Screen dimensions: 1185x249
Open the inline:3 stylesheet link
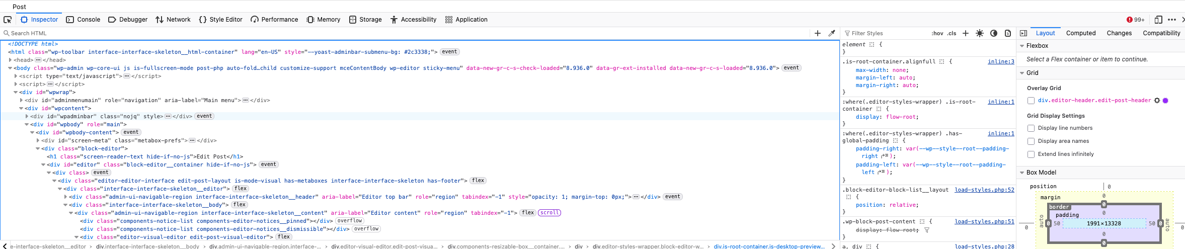1000,61
